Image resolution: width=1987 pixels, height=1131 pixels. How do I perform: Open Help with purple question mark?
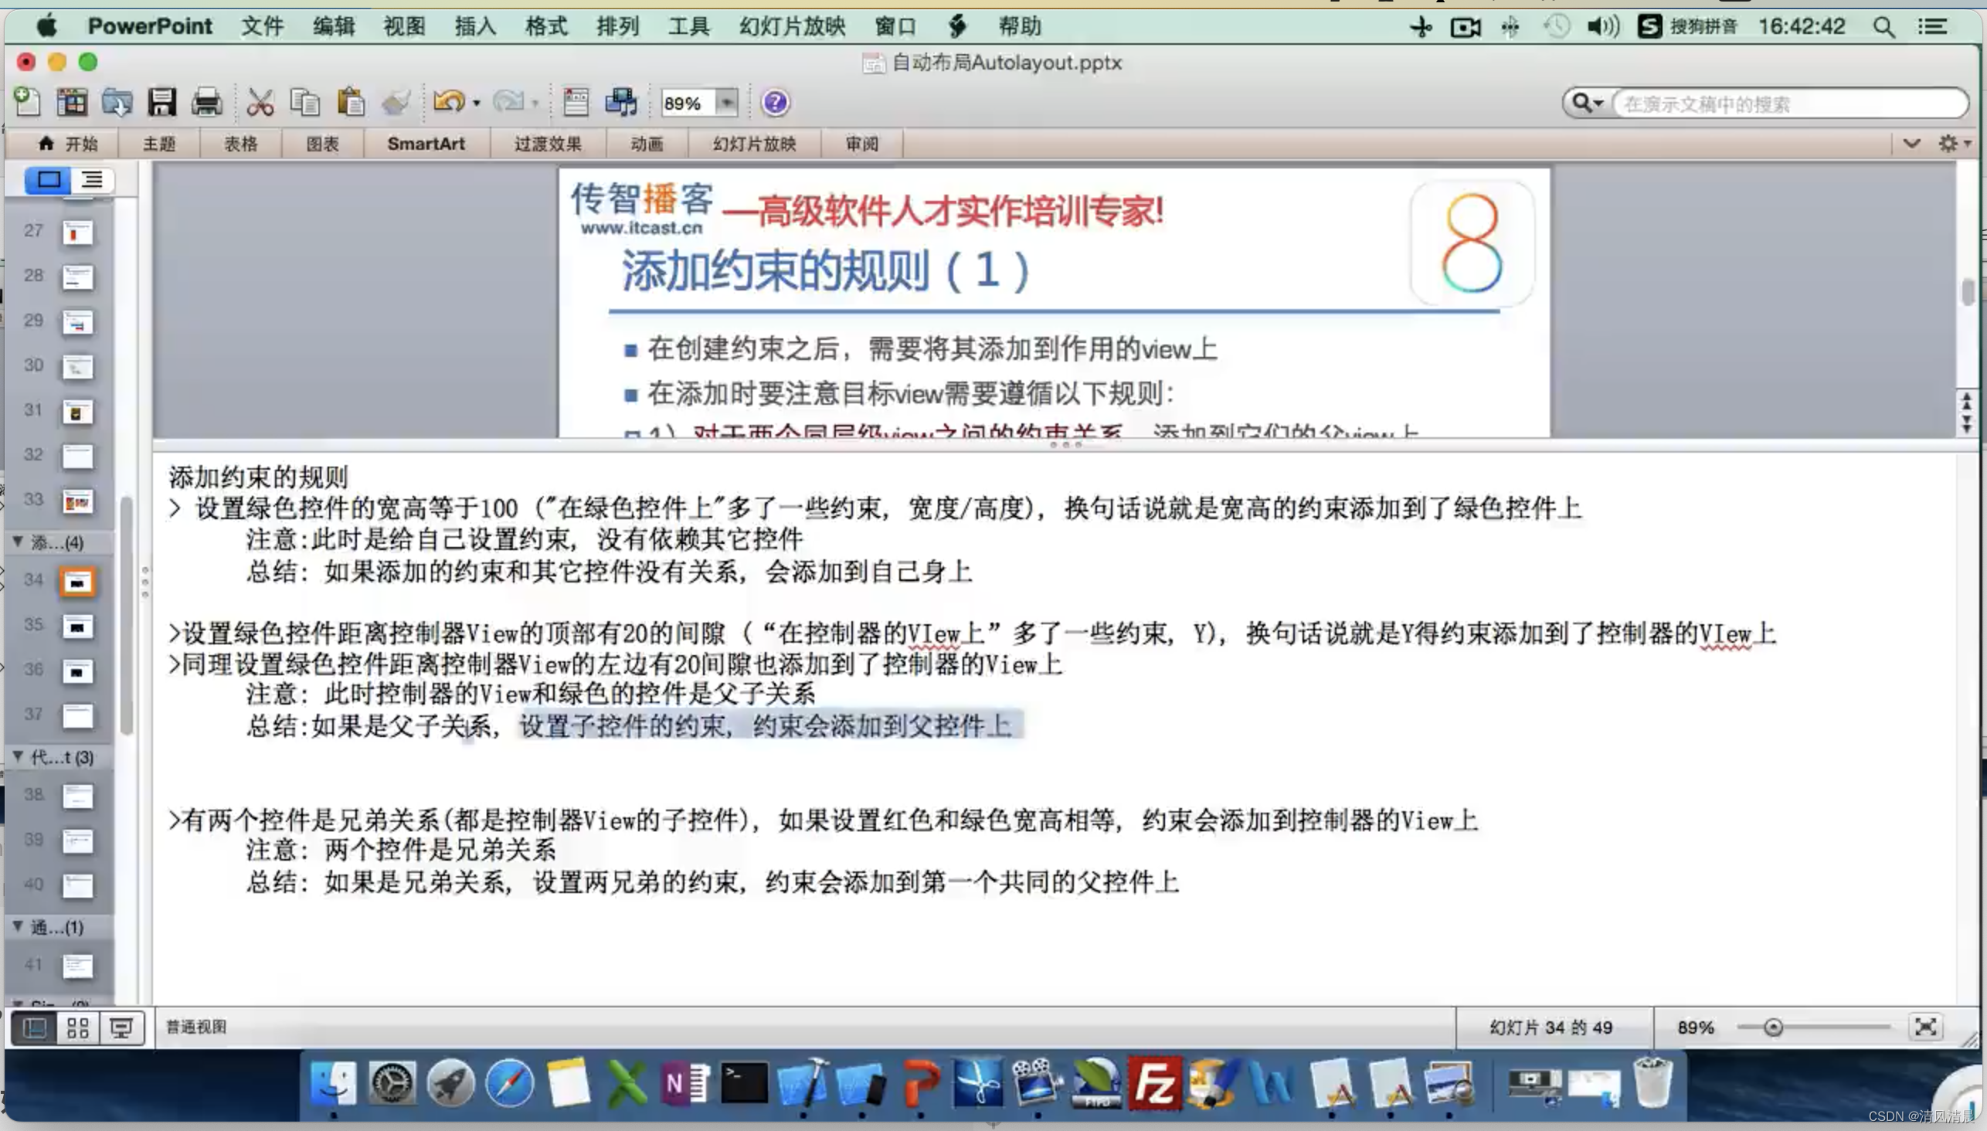click(774, 103)
